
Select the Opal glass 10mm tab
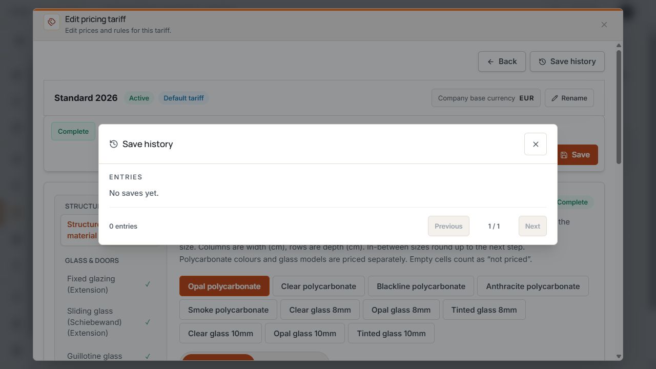(305, 333)
